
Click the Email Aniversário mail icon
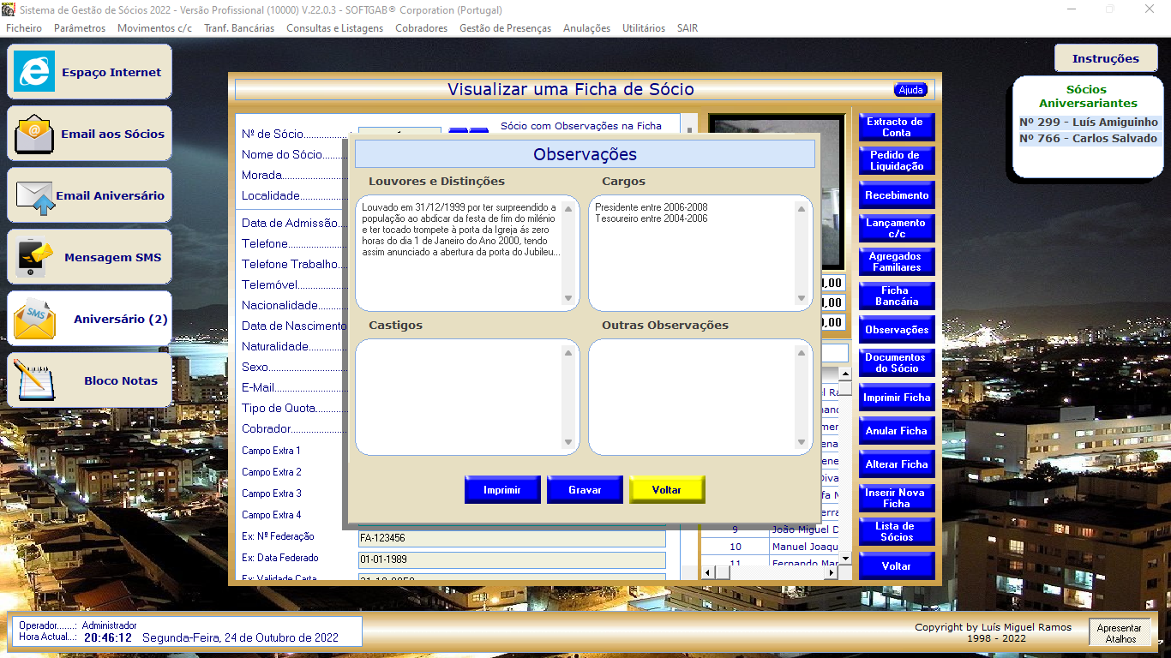(x=34, y=196)
